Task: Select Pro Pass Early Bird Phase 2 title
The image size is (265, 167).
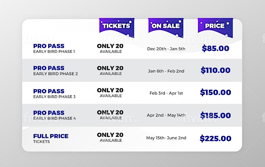Action: point(56,71)
